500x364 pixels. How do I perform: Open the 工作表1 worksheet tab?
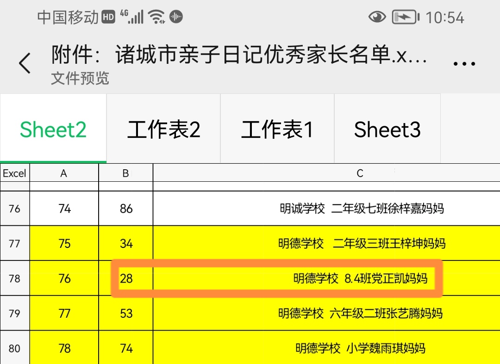[276, 130]
